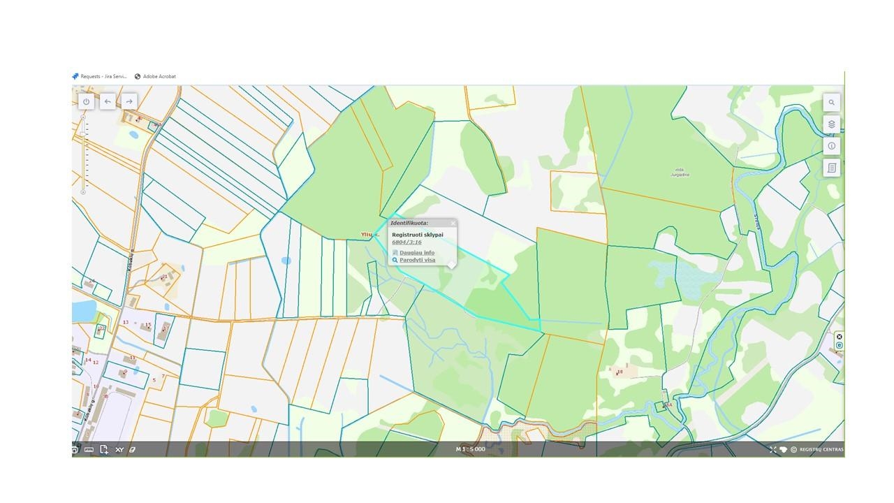Image resolution: width=894 pixels, height=503 pixels.
Task: Click the zoom level slider
Action: pos(83,154)
